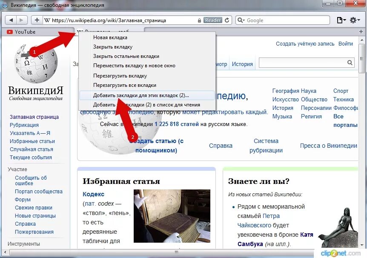
Task: Click the horizontal scrollbar thumb
Action: (x=177, y=252)
